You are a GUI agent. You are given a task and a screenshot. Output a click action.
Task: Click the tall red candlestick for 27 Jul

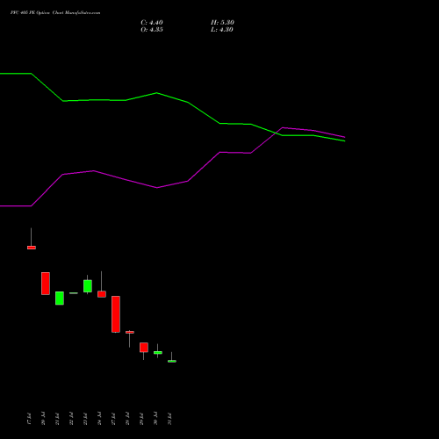(x=116, y=314)
